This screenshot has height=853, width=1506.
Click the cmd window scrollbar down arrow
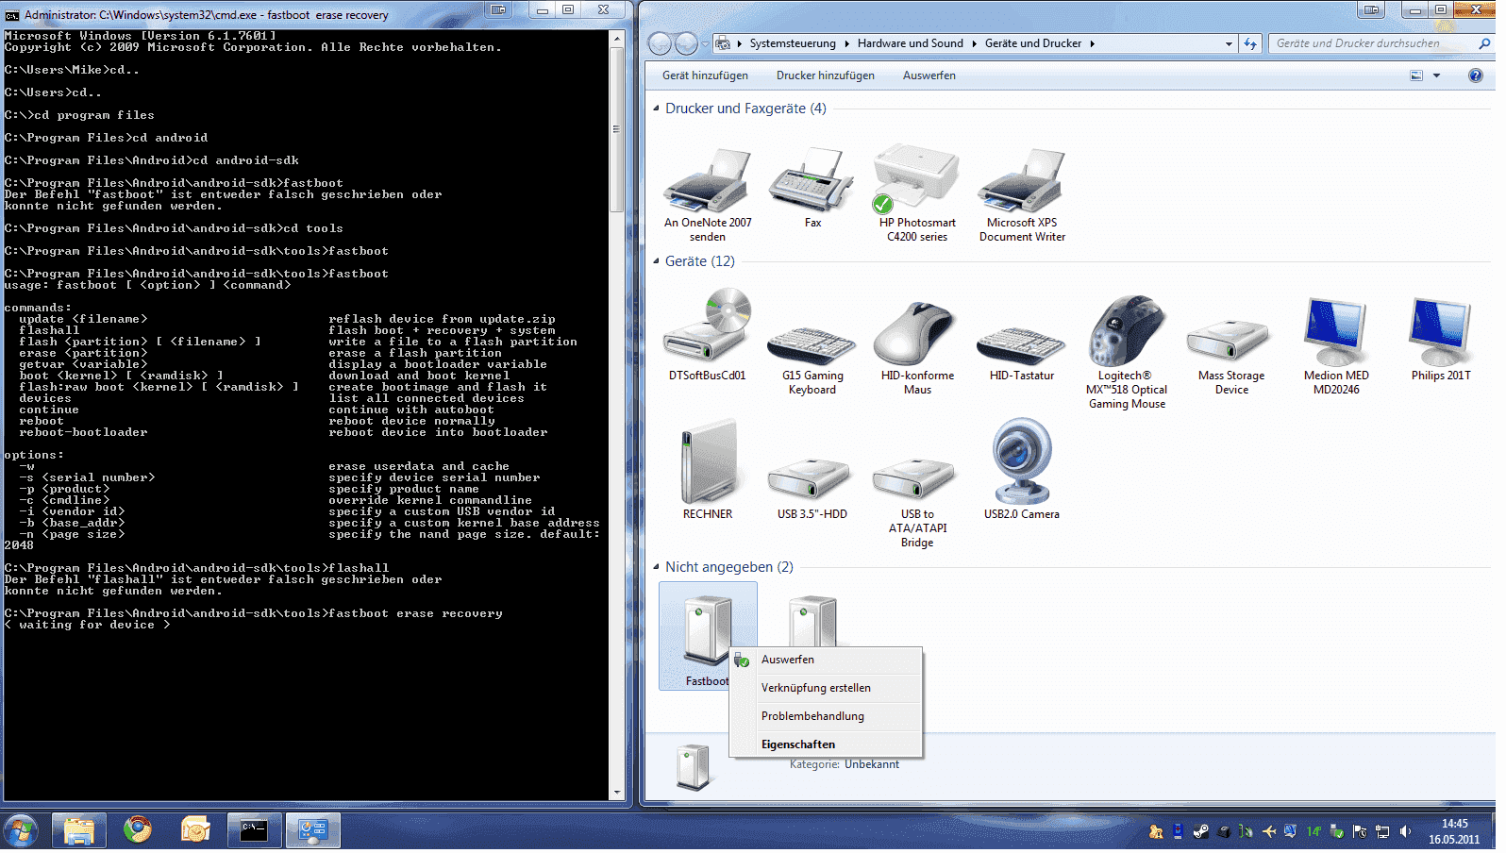pos(617,794)
